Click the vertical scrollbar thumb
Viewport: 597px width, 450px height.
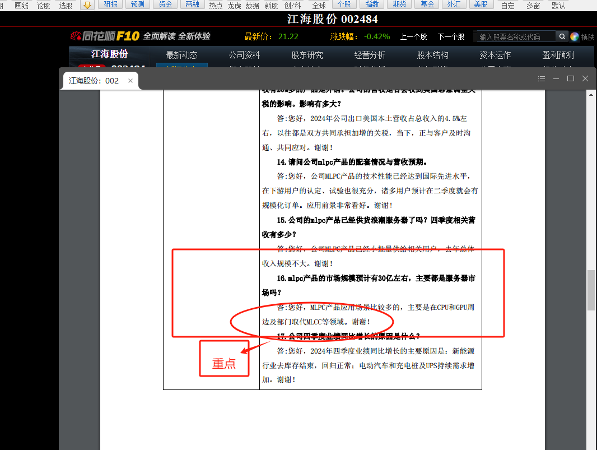[x=591, y=290]
